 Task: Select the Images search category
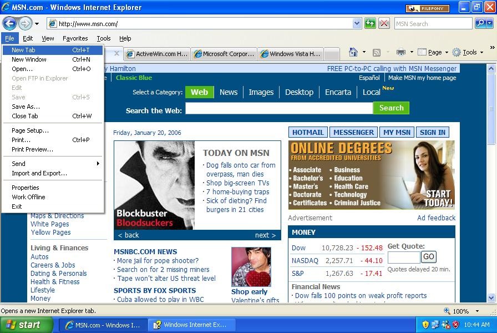click(261, 92)
